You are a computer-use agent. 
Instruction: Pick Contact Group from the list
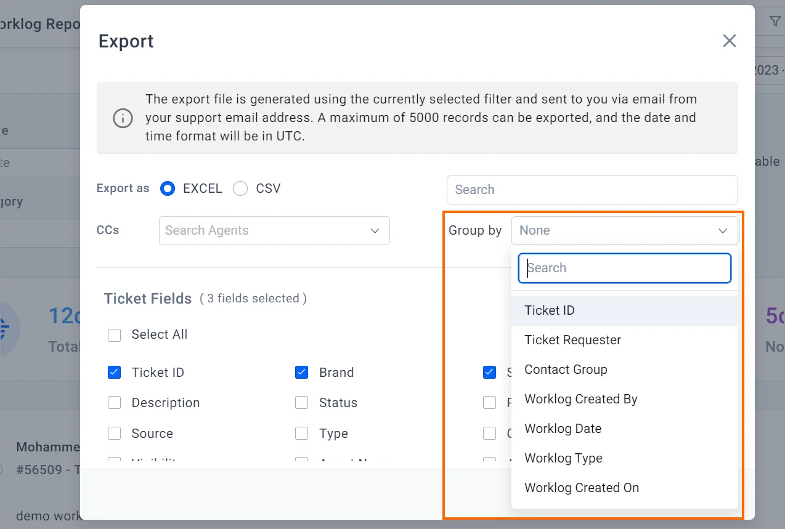tap(566, 369)
